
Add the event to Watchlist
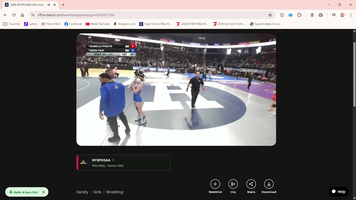pos(215,186)
